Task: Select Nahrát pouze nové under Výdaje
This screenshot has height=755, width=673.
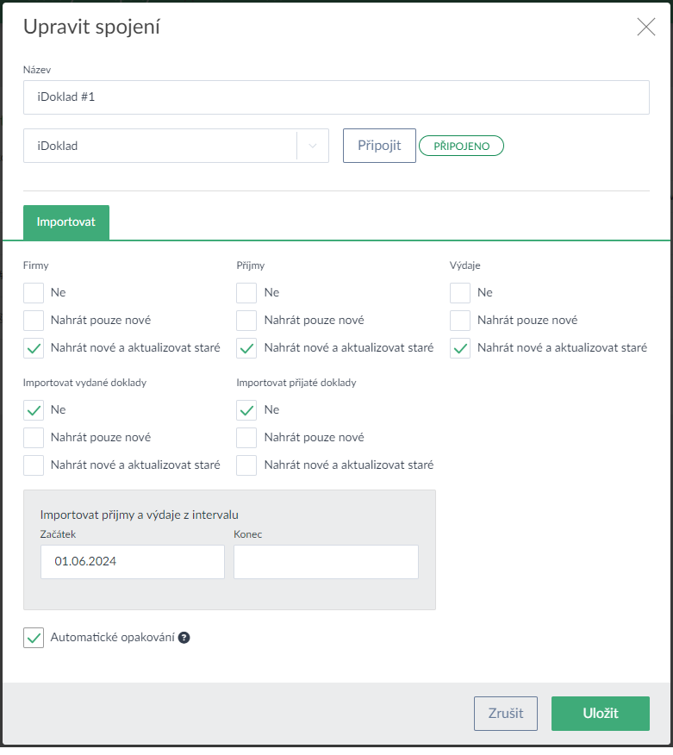Action: tap(460, 321)
